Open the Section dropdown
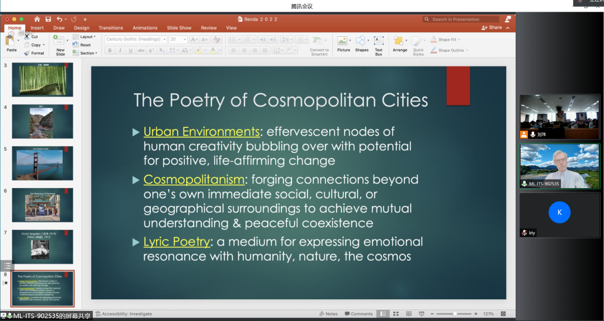This screenshot has height=321, width=604. pos(85,53)
